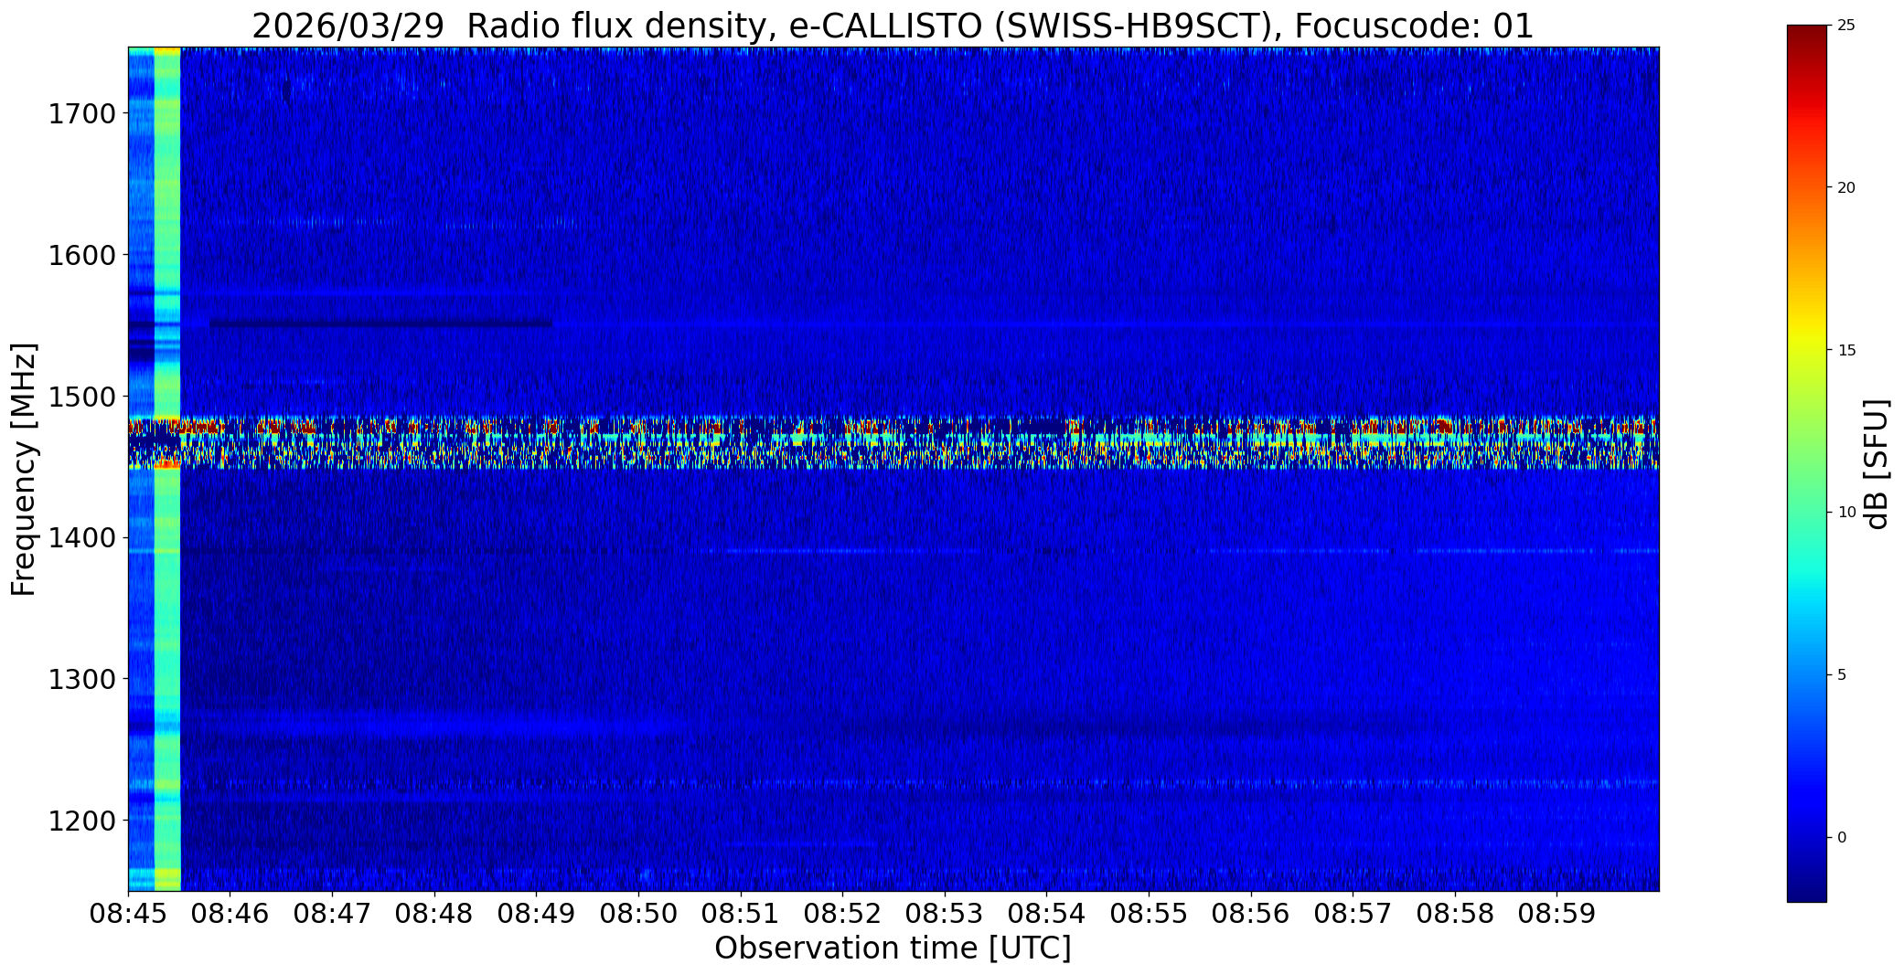The height and width of the screenshot is (975, 1904).
Task: Click the 1700 frequency tick label
Action: tap(81, 114)
